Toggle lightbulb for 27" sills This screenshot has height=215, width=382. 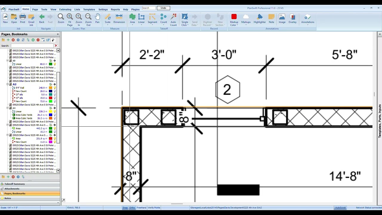point(55,95)
